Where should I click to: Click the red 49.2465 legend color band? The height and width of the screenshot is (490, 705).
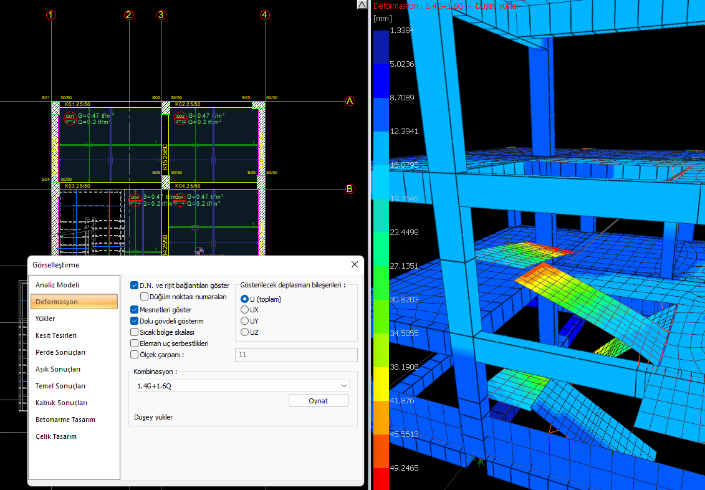click(x=380, y=478)
